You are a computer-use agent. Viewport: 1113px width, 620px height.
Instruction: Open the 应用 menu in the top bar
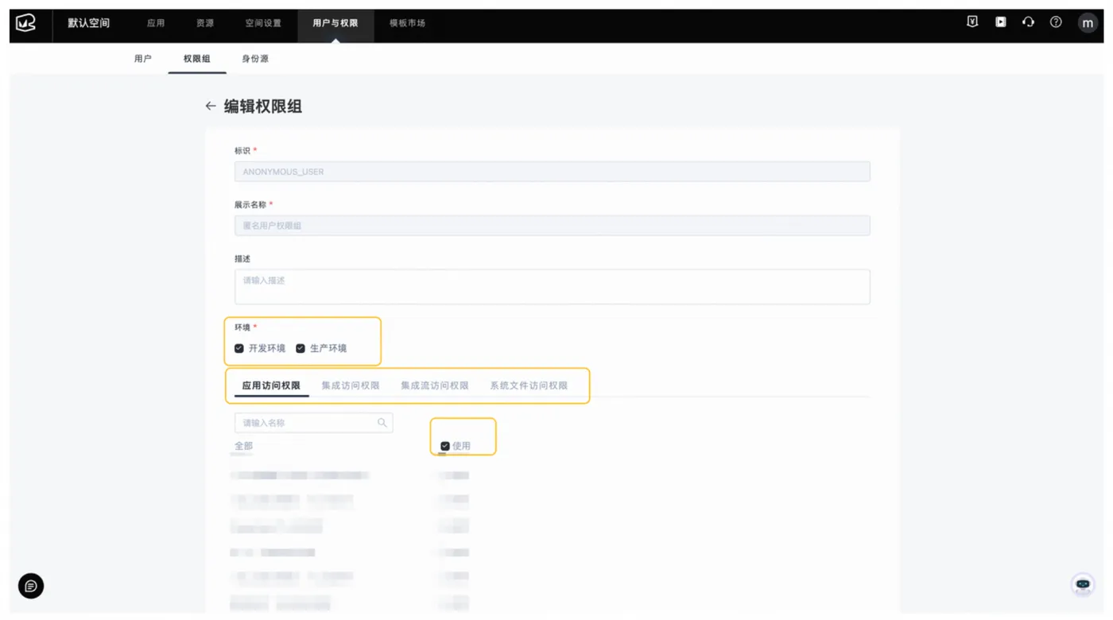tap(156, 23)
